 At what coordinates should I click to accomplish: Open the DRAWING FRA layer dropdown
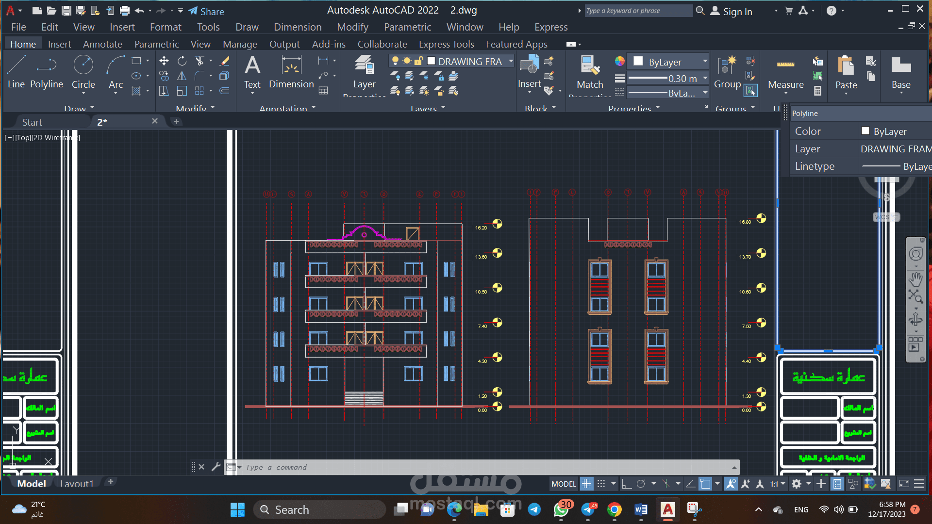pyautogui.click(x=451, y=61)
